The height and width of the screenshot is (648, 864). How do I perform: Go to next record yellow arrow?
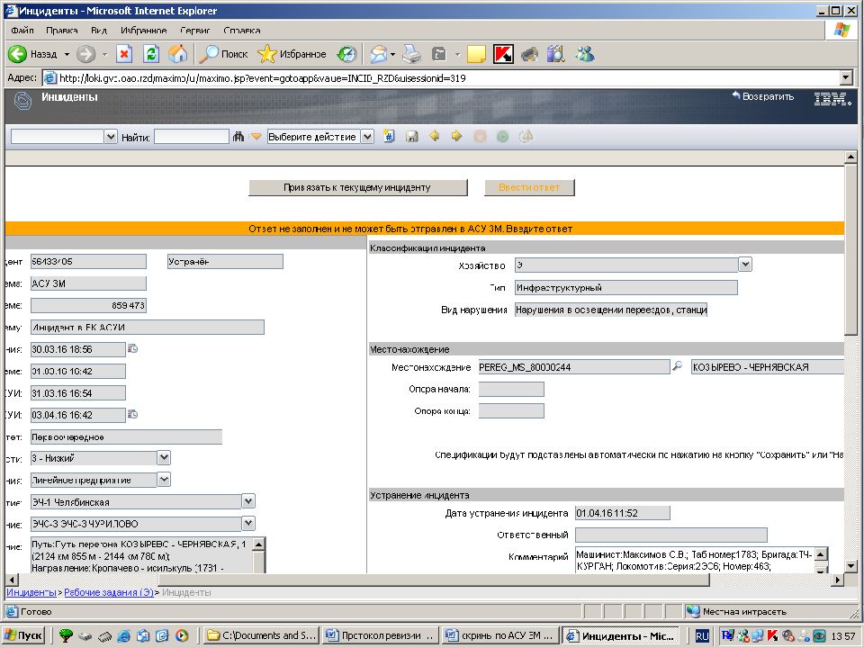pos(457,136)
